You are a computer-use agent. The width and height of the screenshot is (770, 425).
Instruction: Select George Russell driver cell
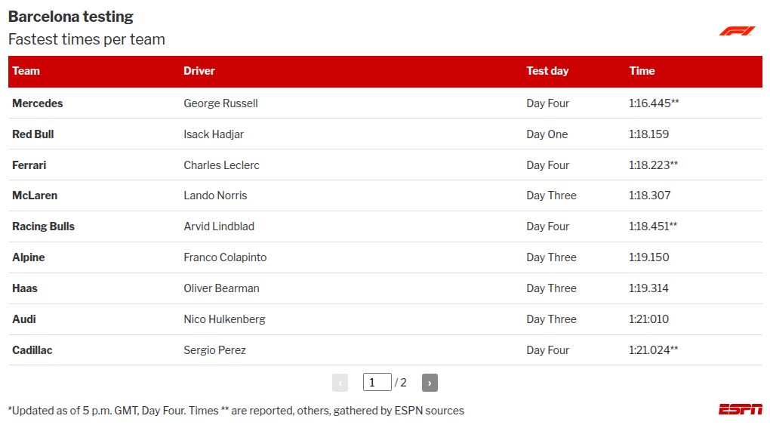[220, 103]
